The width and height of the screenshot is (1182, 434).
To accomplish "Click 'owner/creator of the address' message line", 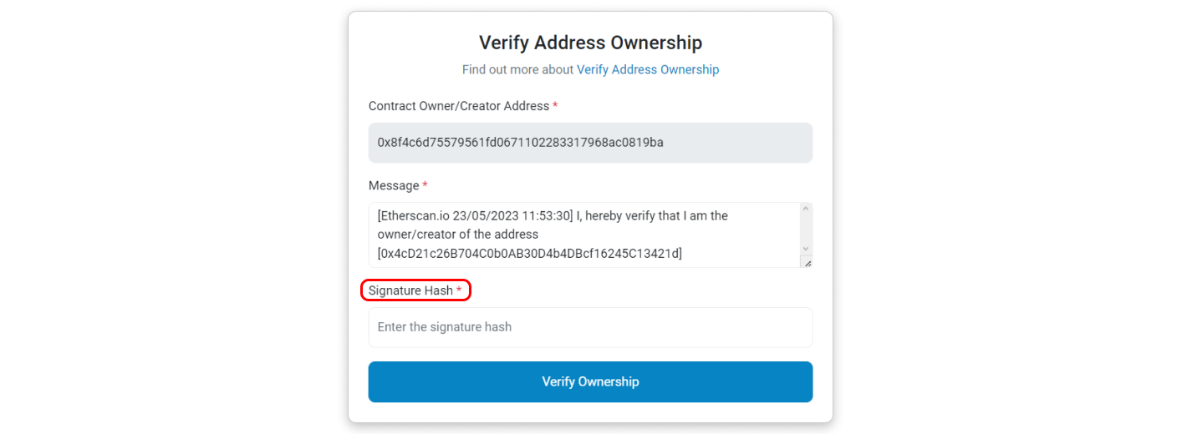I will pyautogui.click(x=457, y=235).
